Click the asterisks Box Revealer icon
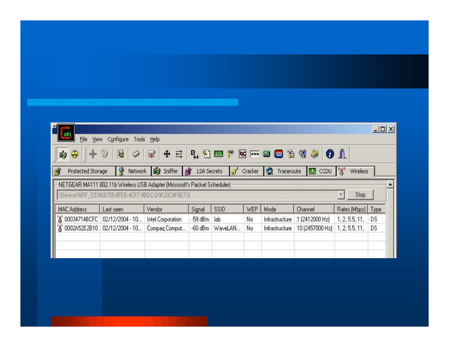Image resolution: width=449 pixels, height=347 pixels. coord(255,154)
